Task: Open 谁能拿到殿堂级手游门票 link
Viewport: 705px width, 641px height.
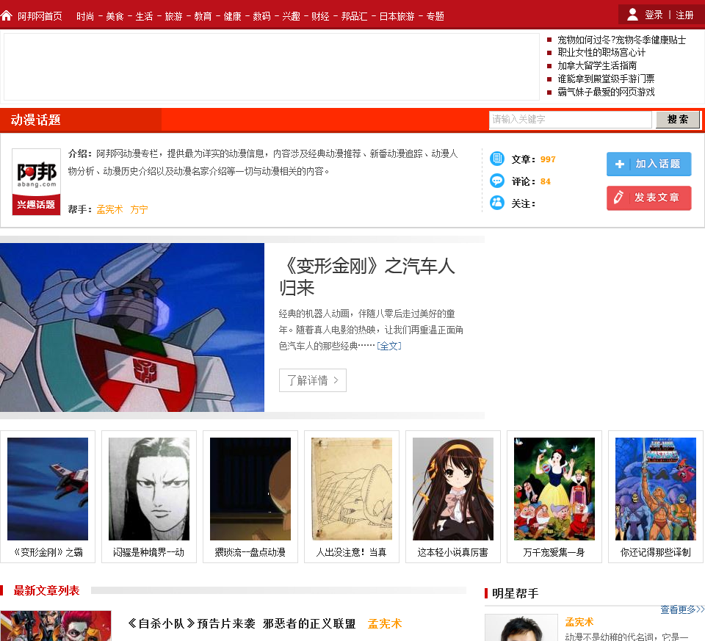Action: [606, 79]
